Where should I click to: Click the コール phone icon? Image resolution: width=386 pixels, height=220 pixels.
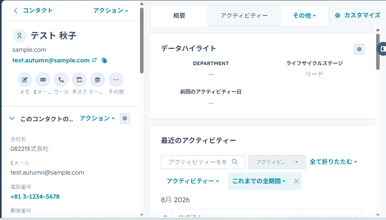coord(61,80)
